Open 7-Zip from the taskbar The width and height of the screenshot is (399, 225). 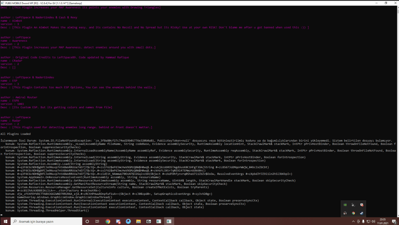[x=149, y=221]
